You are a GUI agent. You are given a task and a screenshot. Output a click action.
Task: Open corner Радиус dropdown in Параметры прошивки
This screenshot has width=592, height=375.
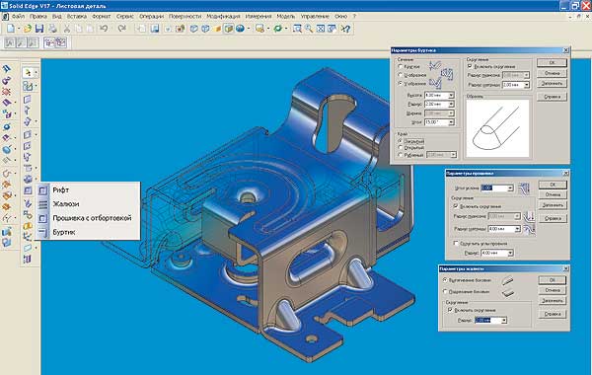510,253
